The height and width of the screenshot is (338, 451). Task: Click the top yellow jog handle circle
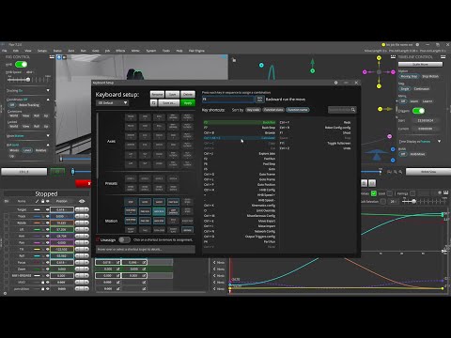click(379, 58)
